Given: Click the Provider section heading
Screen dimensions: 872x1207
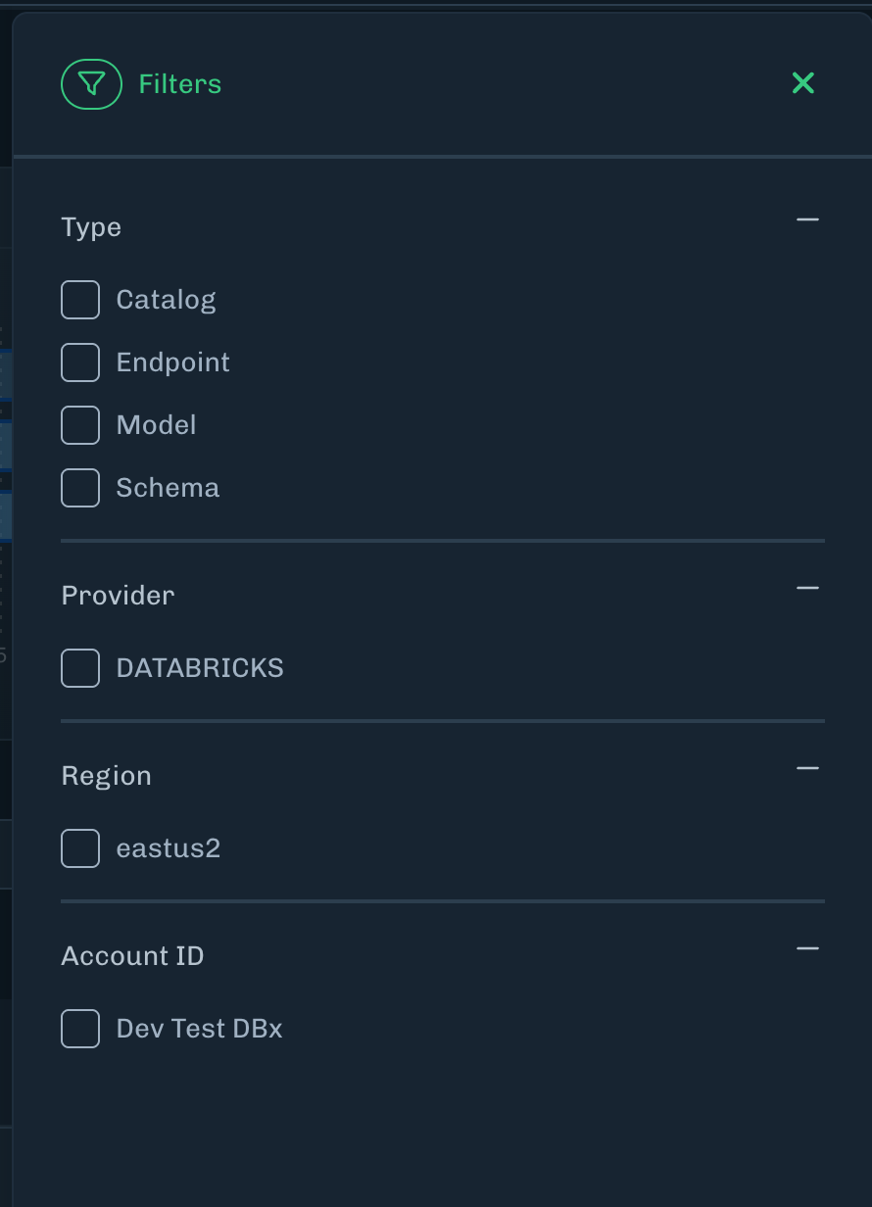Looking at the screenshot, I should click(118, 596).
